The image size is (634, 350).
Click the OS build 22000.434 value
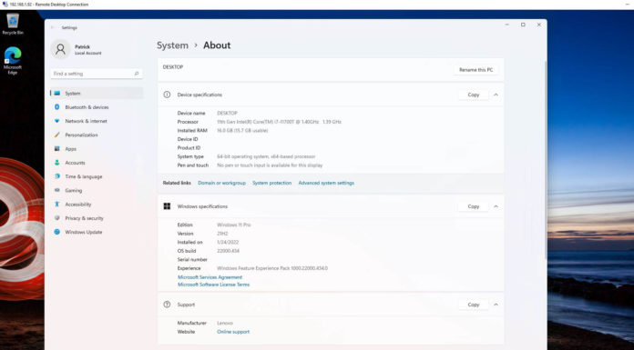tap(228, 251)
